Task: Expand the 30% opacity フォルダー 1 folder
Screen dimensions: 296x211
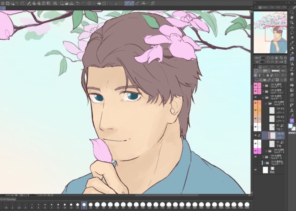Action: coord(264,163)
